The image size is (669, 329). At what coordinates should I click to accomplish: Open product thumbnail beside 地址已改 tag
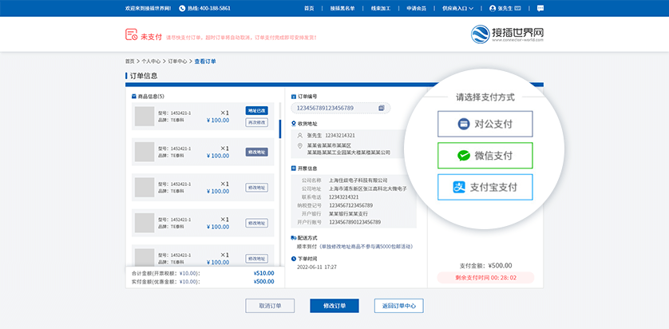(x=144, y=116)
